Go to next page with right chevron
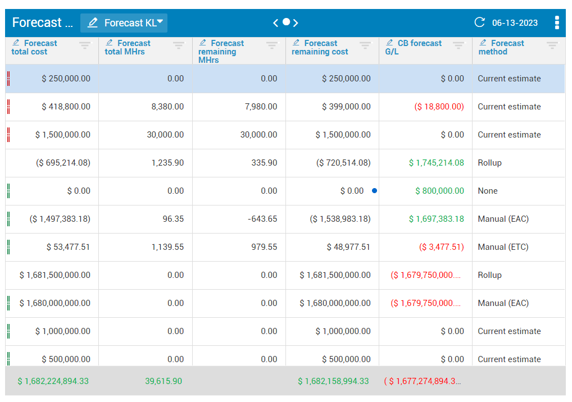572x402 pixels. (x=296, y=22)
